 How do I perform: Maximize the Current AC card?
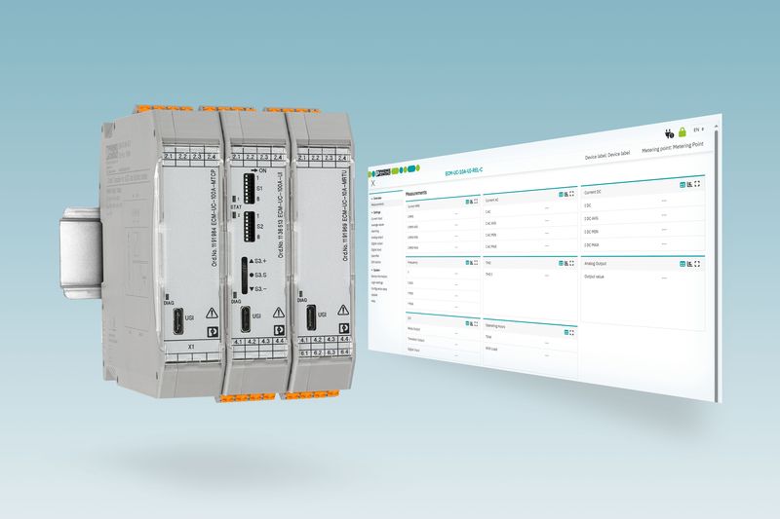click(571, 194)
